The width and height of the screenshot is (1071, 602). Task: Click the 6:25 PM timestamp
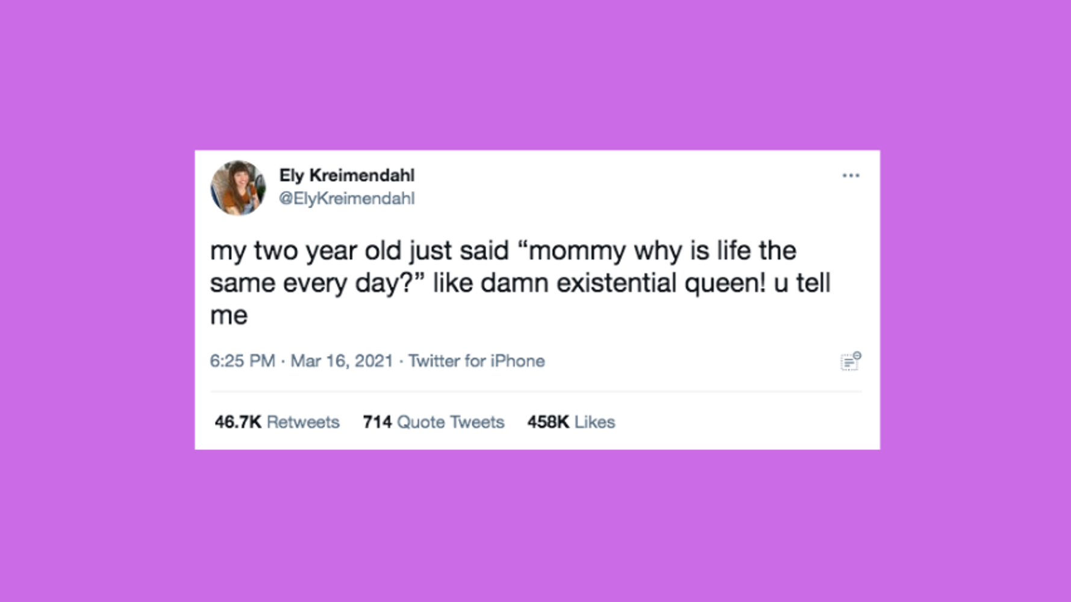242,361
